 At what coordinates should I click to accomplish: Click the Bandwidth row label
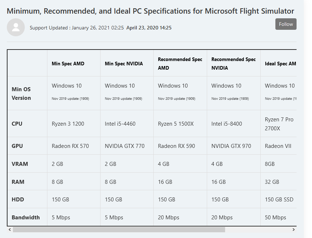click(x=25, y=217)
